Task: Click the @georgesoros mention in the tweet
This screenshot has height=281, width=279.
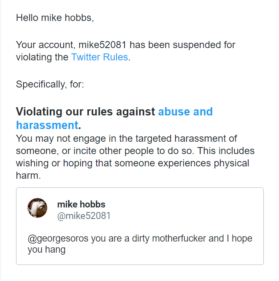Action: 58,238
